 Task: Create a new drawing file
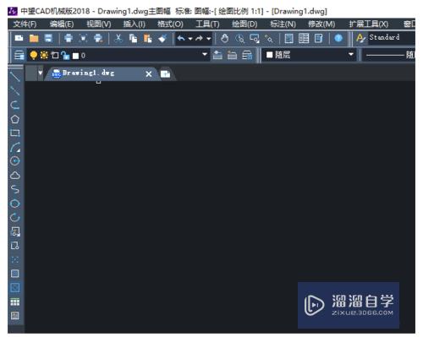[x=19, y=38]
